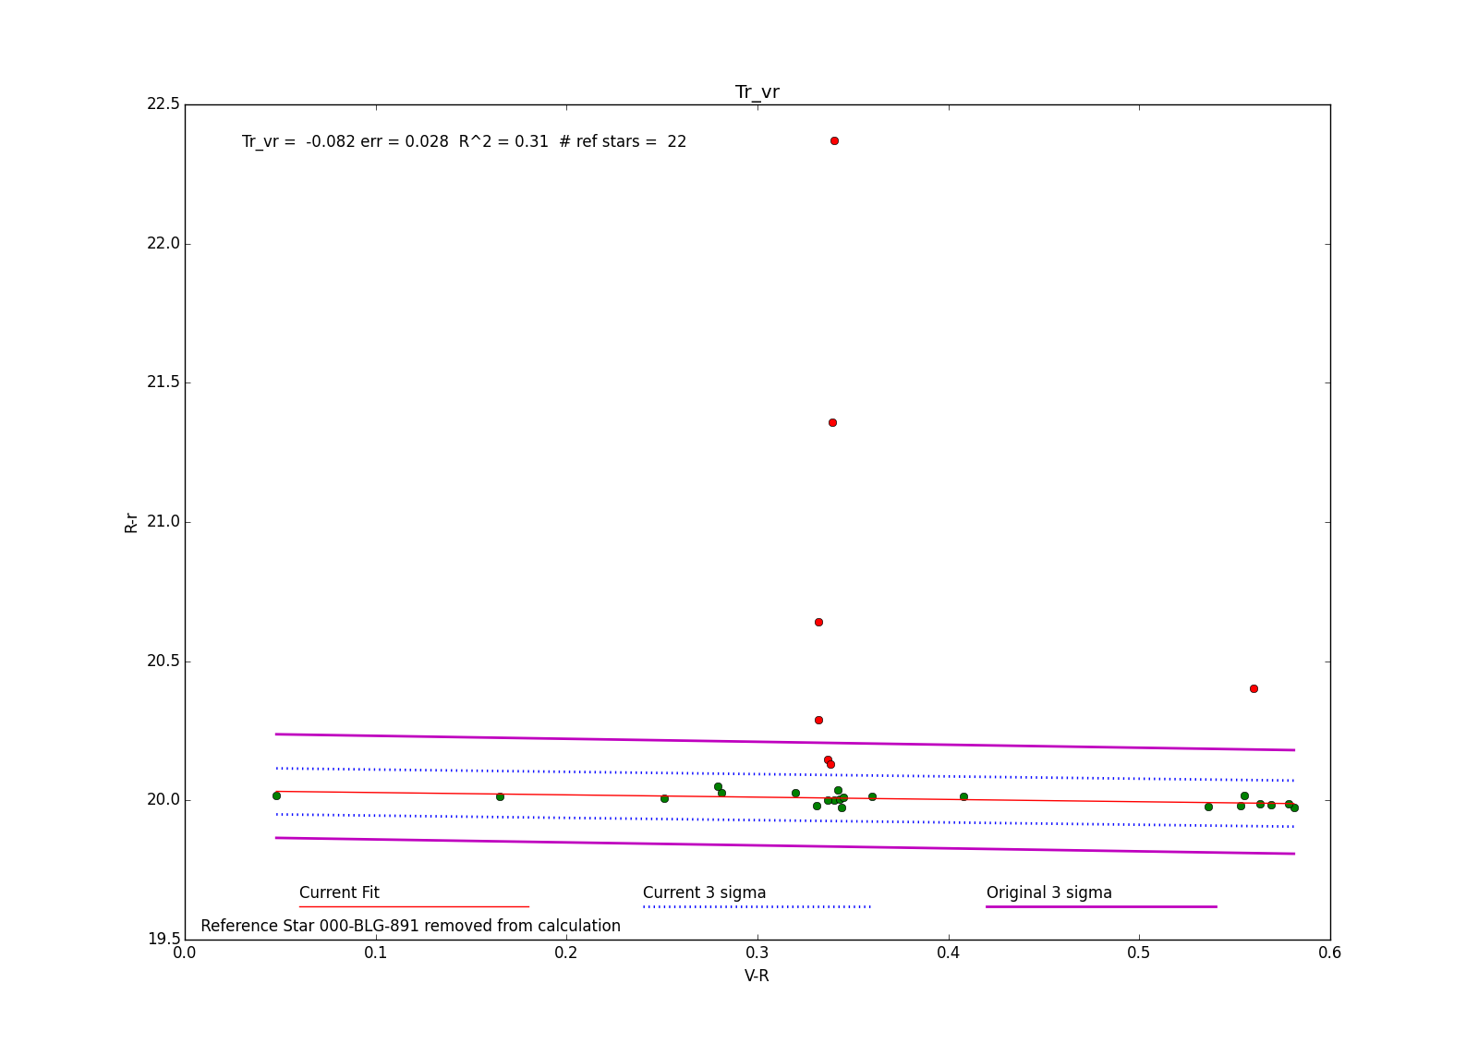
Task: Click the fit statistics text with R^2 = 0.31
Action: [464, 142]
